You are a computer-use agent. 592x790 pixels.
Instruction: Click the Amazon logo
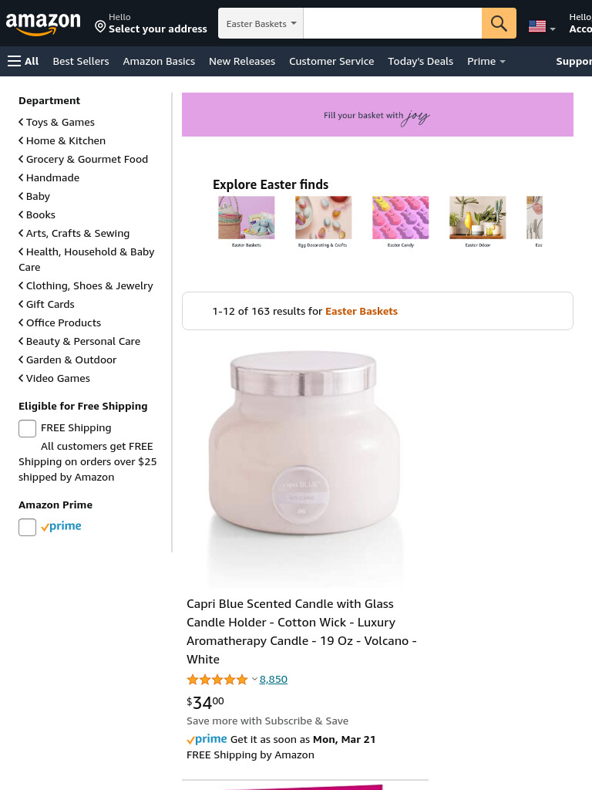pos(43,24)
